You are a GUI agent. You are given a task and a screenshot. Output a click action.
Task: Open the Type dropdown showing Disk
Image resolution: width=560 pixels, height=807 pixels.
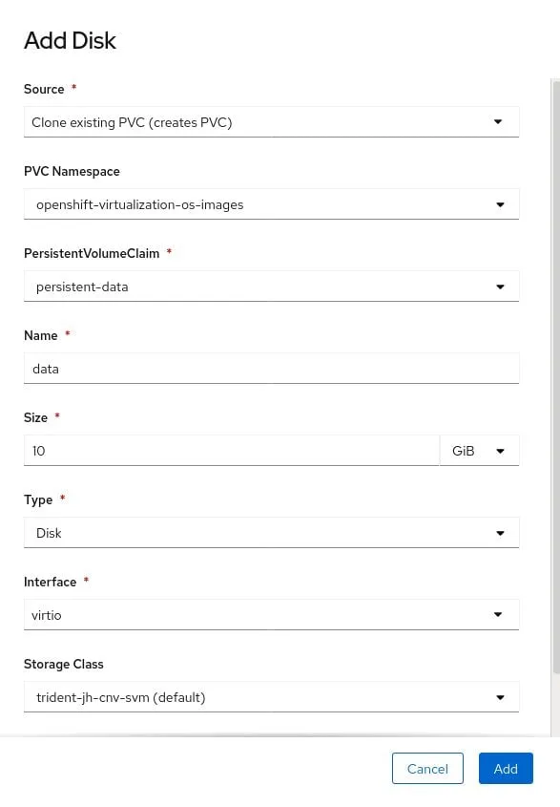point(272,532)
